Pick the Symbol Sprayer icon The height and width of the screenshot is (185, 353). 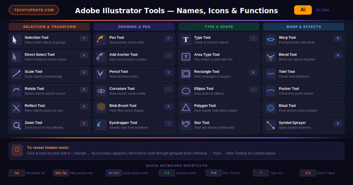coord(270,125)
